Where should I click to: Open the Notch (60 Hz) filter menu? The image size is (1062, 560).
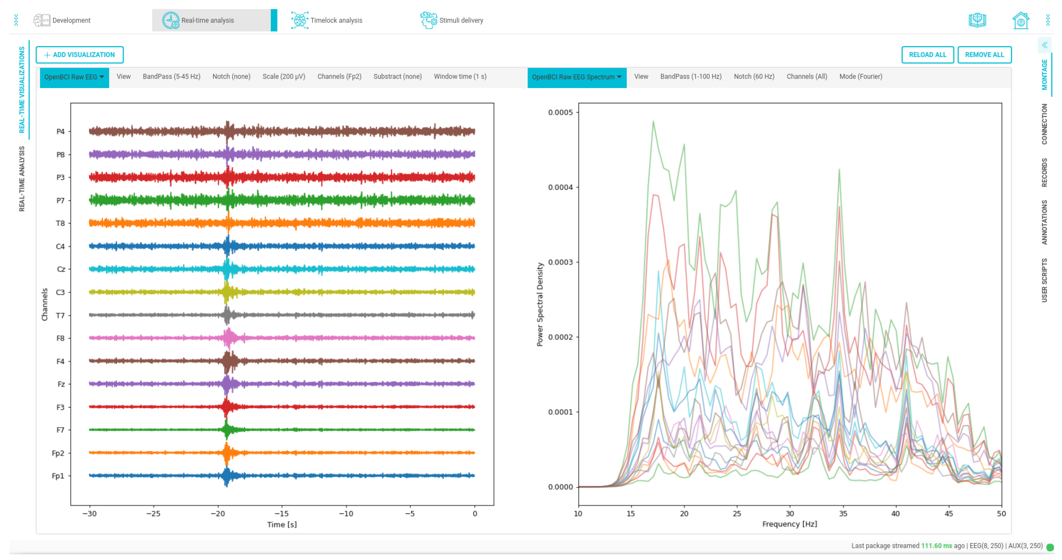[x=754, y=77]
